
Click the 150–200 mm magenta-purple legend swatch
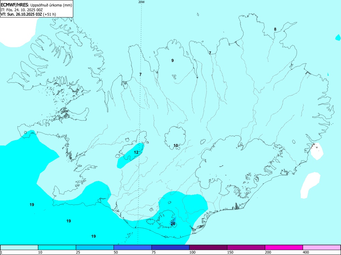(246, 248)
